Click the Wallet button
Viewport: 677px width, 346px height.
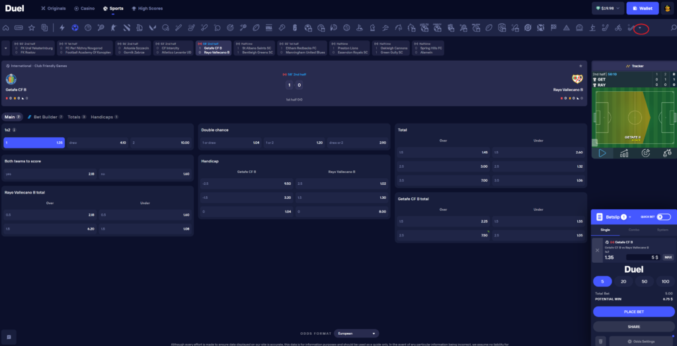click(643, 8)
